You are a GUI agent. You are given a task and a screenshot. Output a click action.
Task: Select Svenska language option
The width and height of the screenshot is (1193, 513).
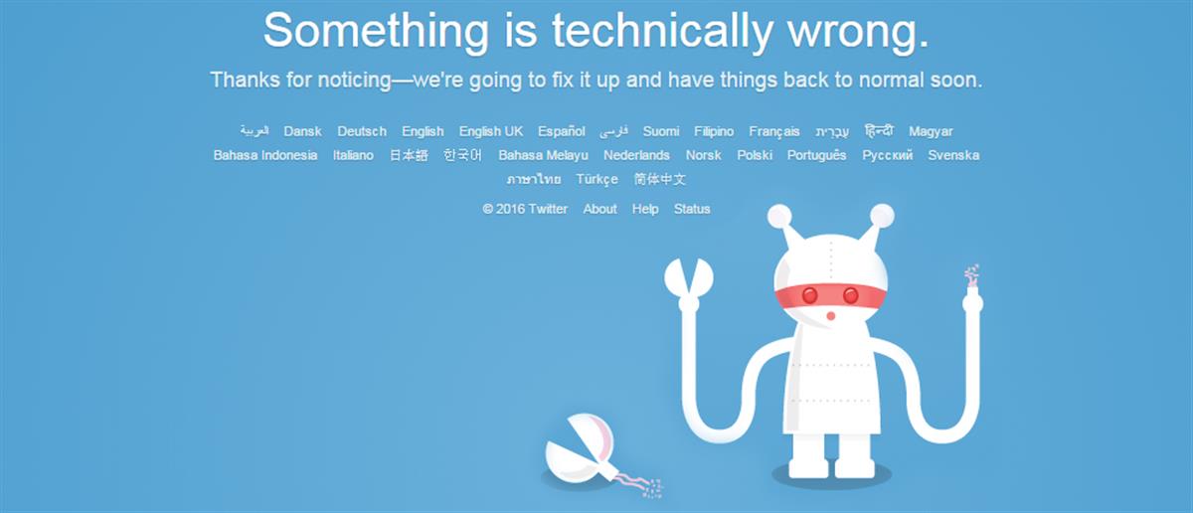click(x=953, y=155)
